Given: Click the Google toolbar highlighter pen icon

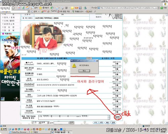Looking at the screenshot, I should (95, 11).
